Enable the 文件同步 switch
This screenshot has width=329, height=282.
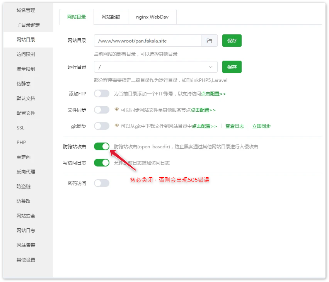click(102, 110)
